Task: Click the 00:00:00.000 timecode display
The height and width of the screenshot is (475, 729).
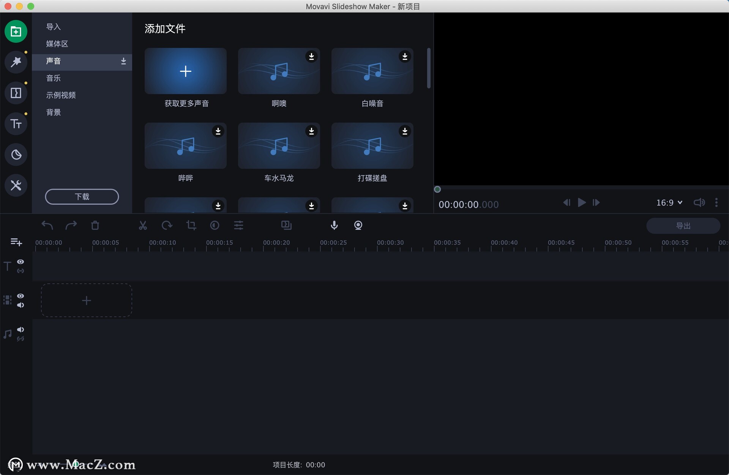Action: (469, 204)
